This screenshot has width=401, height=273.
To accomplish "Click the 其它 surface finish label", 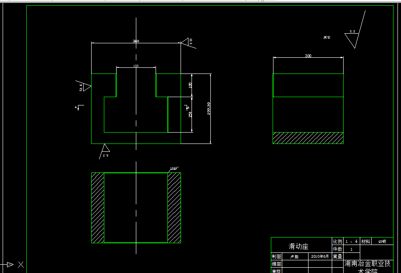I will point(326,37).
